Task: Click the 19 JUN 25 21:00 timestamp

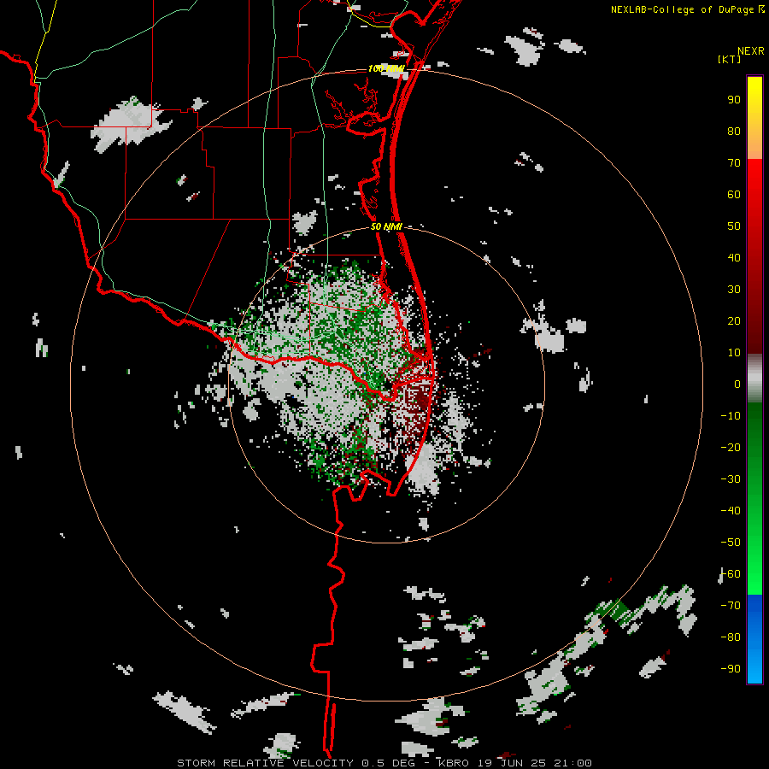Action: click(x=535, y=763)
